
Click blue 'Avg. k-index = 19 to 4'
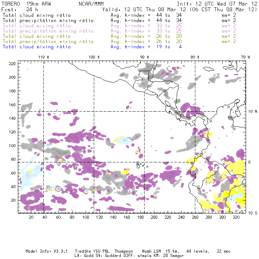pos(146,47)
